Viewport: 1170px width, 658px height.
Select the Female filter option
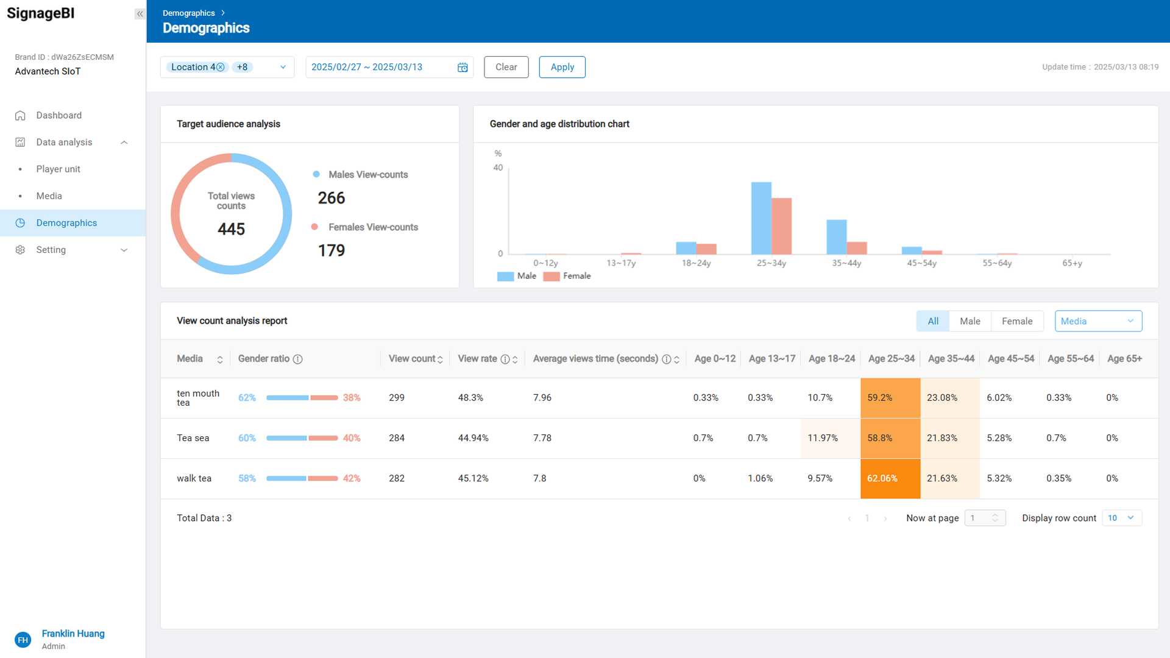[x=1016, y=321]
